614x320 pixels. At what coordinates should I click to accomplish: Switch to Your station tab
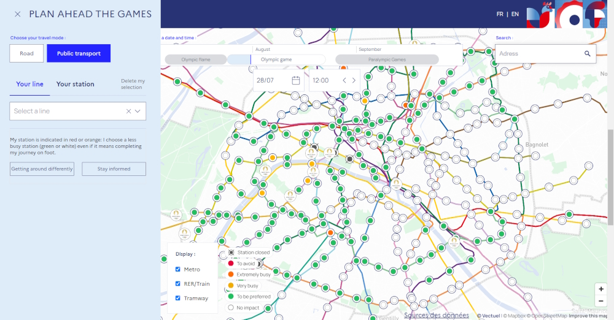coord(75,84)
